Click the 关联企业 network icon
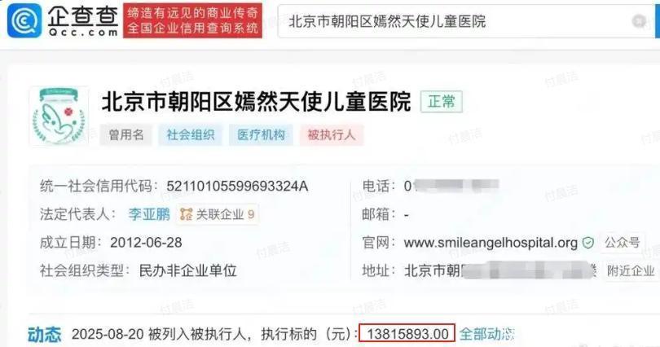Screen dimensions: 660x347 pyautogui.click(x=186, y=214)
